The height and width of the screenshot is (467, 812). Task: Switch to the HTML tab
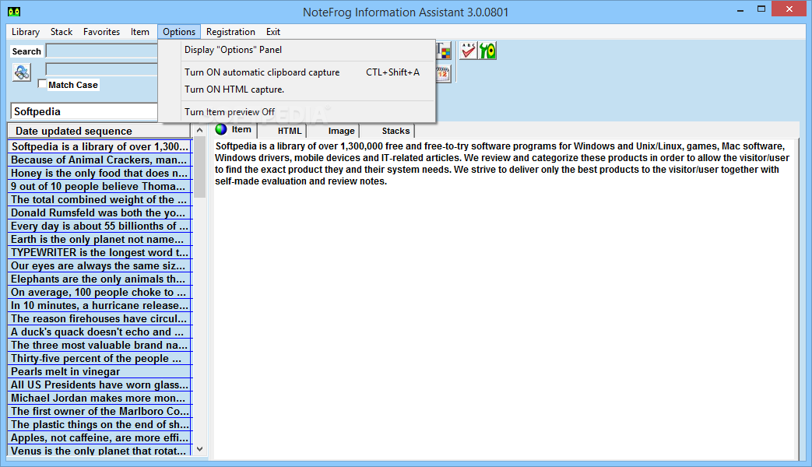coord(283,131)
